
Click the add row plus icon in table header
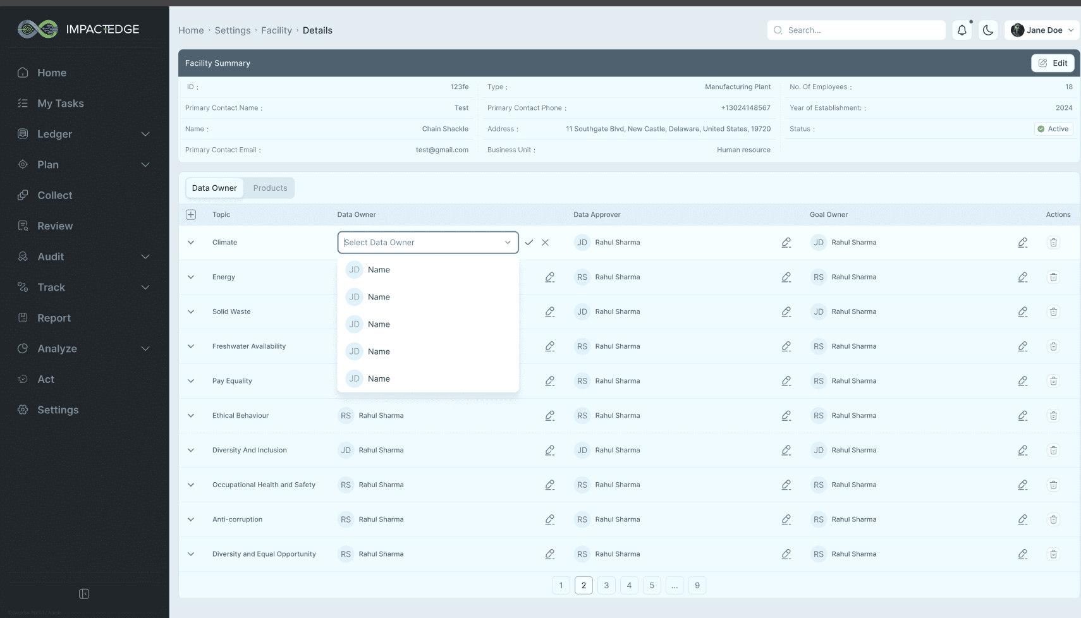[x=191, y=215]
